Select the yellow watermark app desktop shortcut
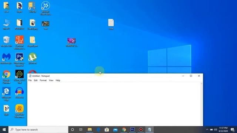 20,111
